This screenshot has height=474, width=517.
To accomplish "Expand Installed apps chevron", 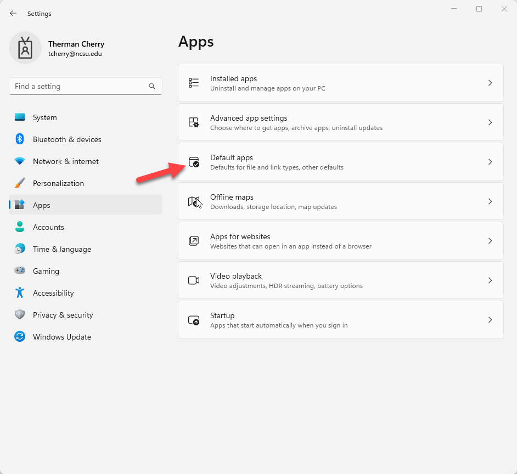I will [x=490, y=83].
